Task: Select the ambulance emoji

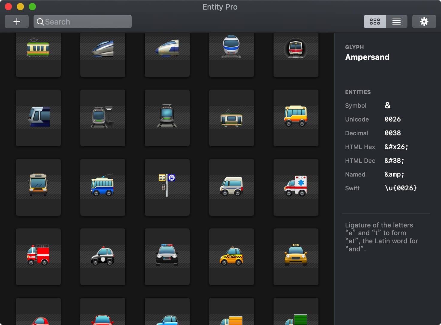Action: click(296, 187)
